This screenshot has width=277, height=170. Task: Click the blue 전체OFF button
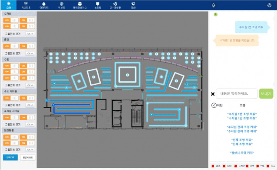pos(10,157)
